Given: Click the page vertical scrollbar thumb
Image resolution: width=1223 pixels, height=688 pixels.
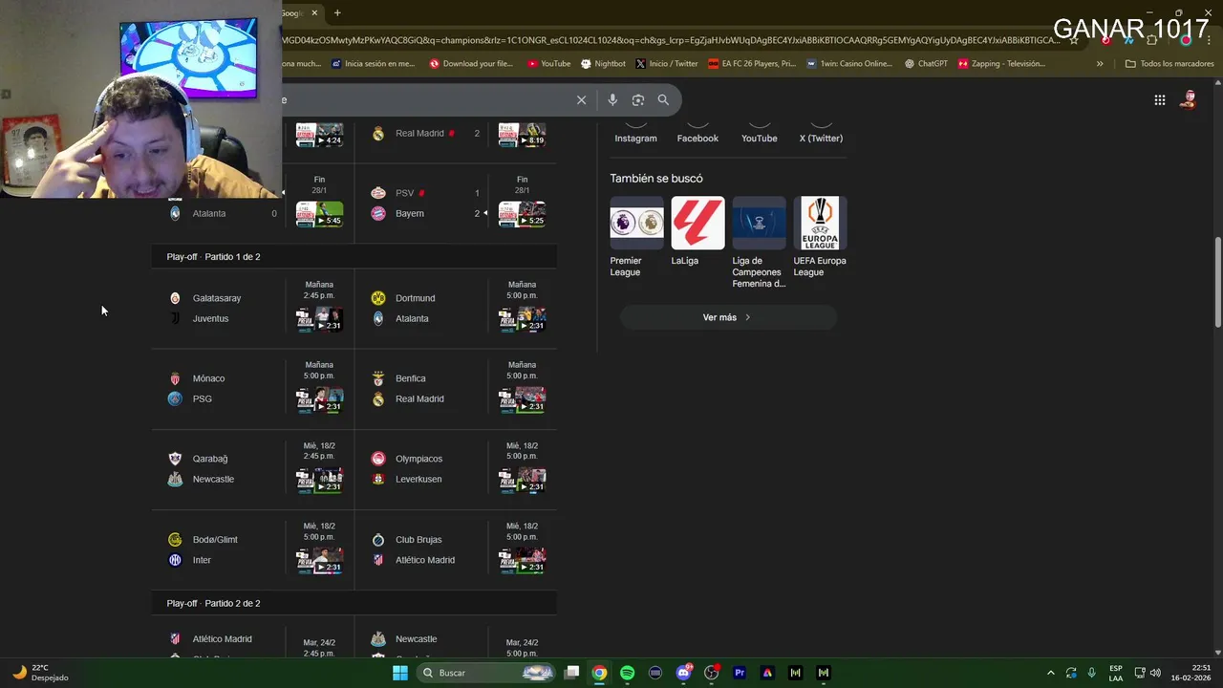Looking at the screenshot, I should [x=1217, y=283].
